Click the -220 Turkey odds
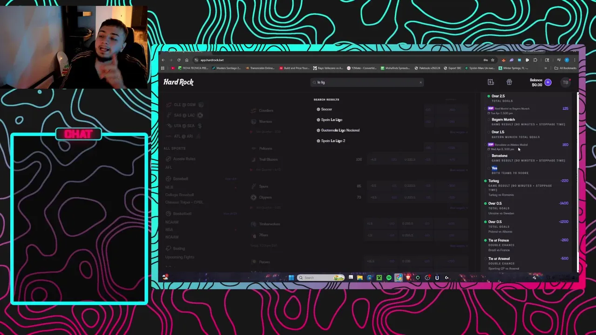Screen dimensions: 596x335 (x=564, y=181)
